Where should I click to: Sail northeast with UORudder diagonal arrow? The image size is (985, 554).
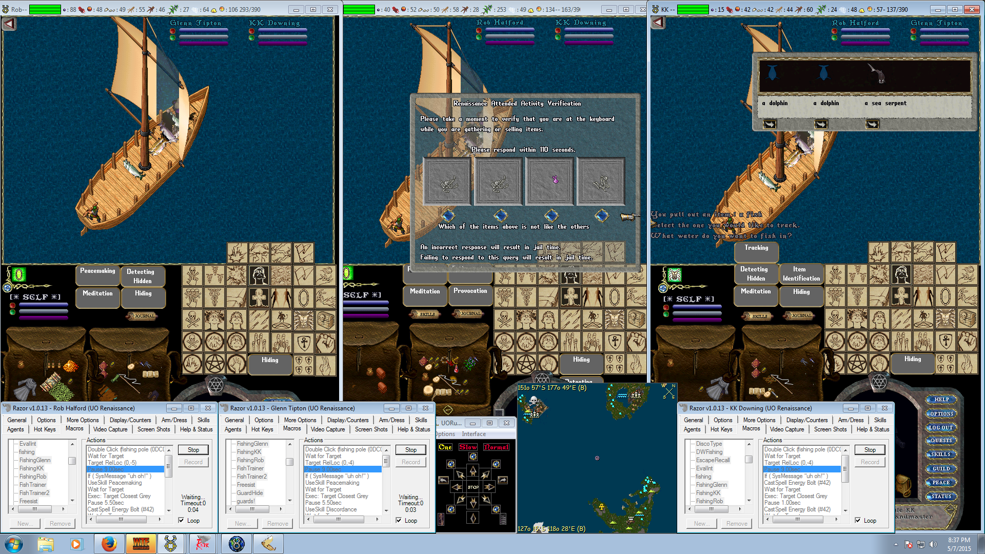[485, 475]
